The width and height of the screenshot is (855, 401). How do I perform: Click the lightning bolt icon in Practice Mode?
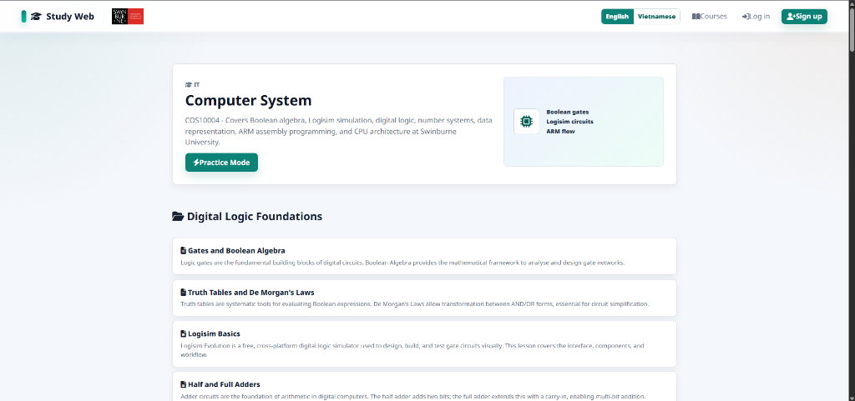[196, 162]
